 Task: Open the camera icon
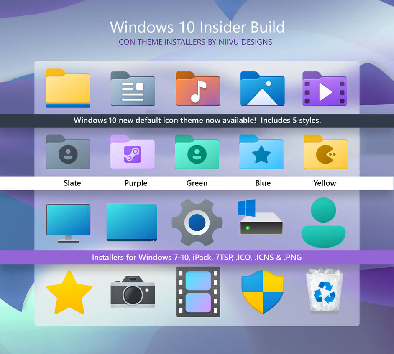[133, 292]
